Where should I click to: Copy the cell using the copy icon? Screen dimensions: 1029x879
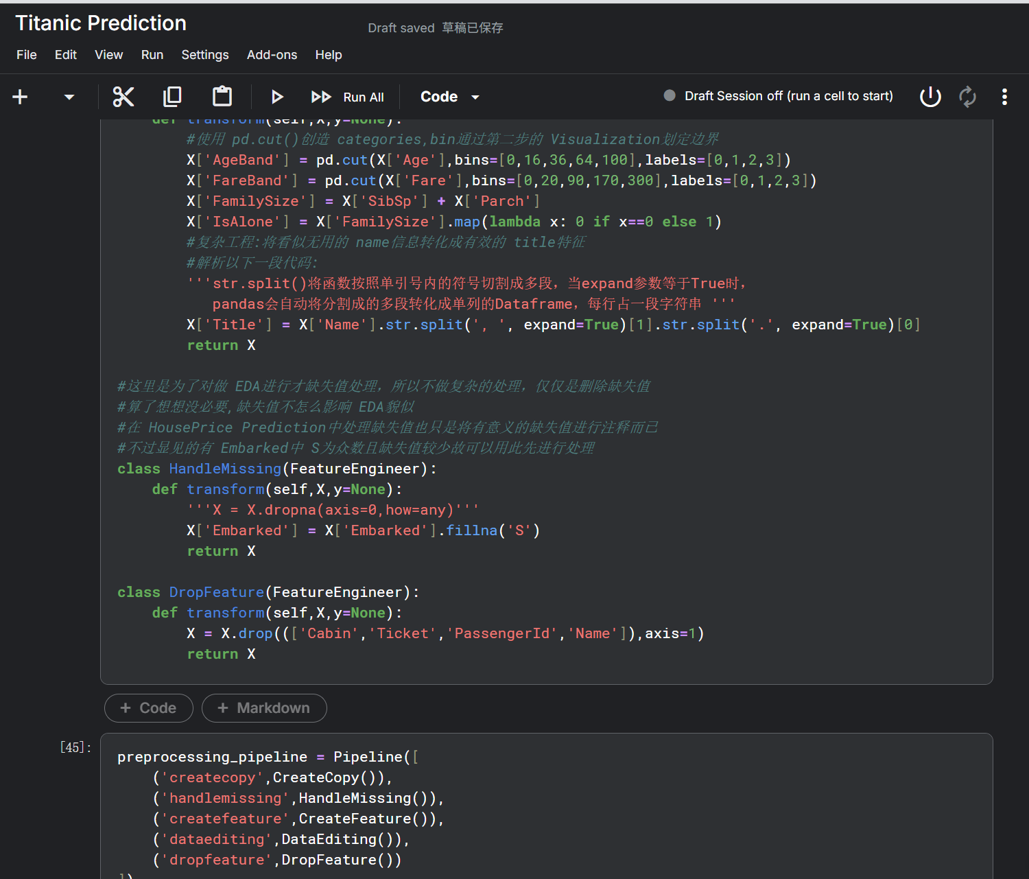172,97
